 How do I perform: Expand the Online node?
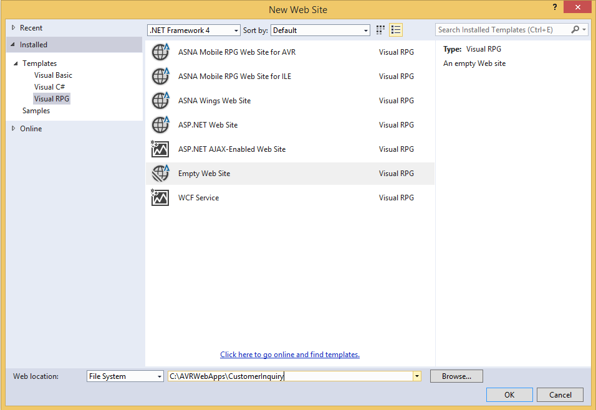tap(13, 129)
